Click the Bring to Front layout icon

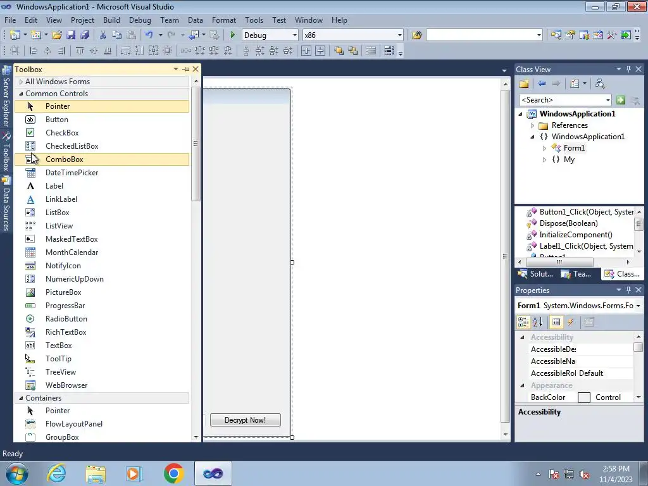coord(339,51)
